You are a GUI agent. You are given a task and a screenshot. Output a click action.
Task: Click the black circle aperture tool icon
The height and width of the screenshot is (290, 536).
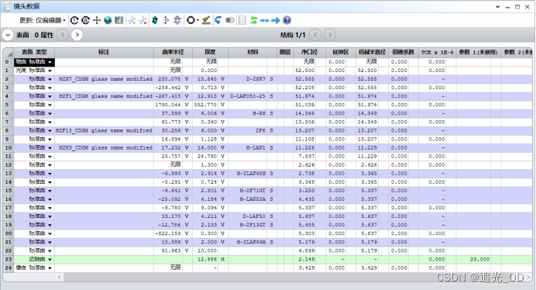(190, 20)
